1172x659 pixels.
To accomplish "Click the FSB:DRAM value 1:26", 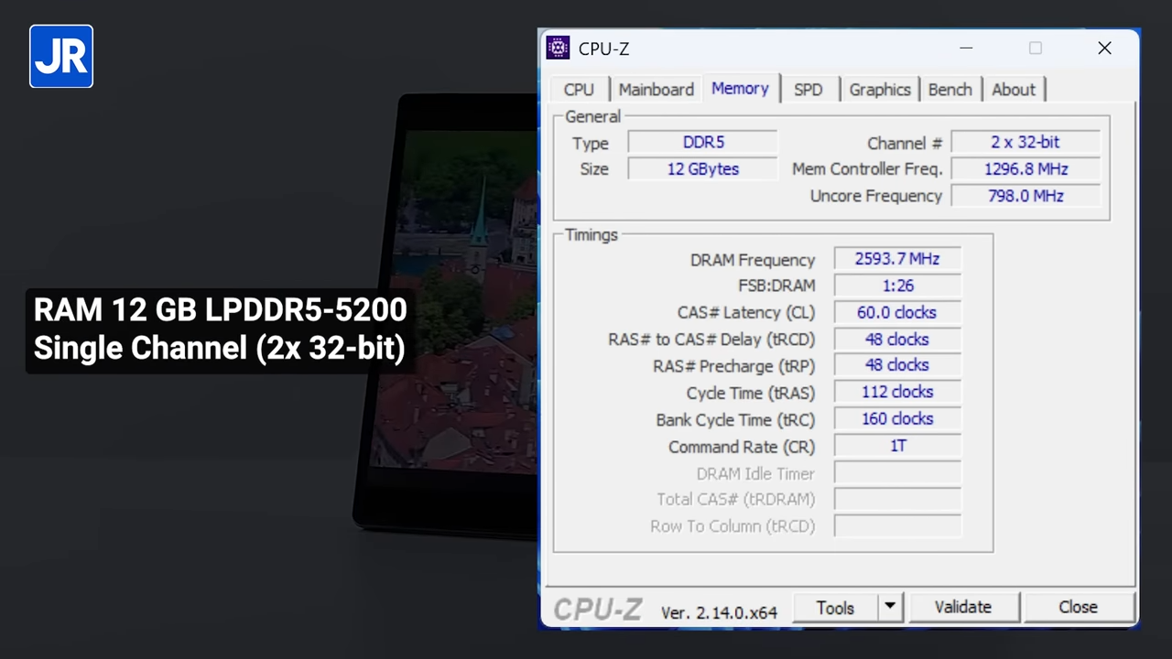I will click(x=897, y=286).
